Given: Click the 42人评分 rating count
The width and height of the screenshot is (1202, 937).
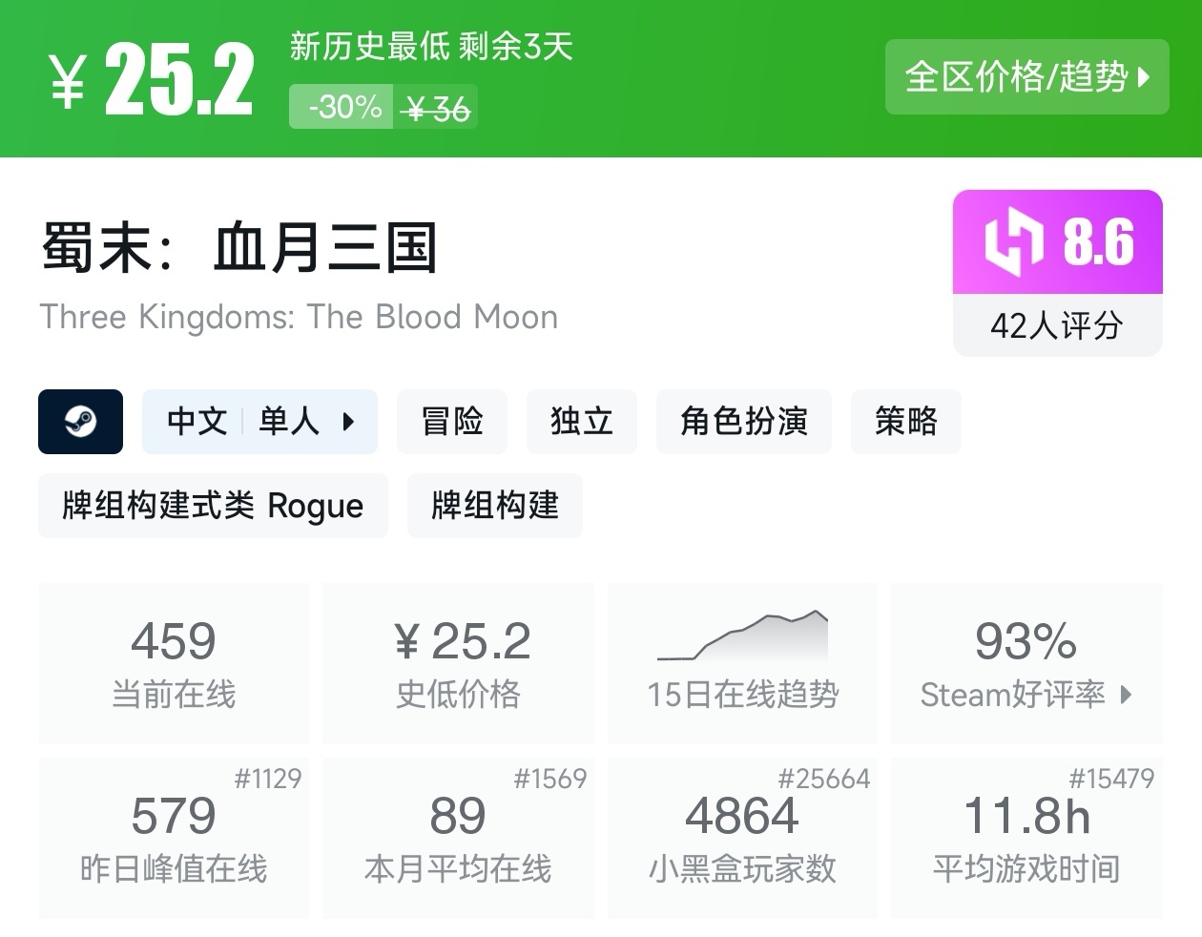Looking at the screenshot, I should point(1057,326).
